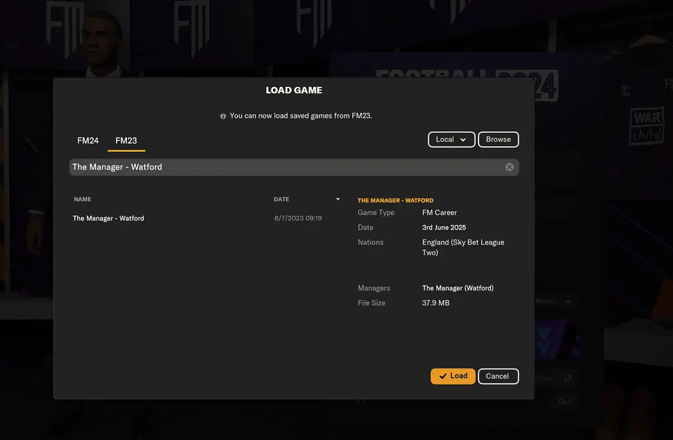The image size is (673, 440).
Task: Click 'England (Sky Bet League Two)' nations value
Action: tap(463, 248)
